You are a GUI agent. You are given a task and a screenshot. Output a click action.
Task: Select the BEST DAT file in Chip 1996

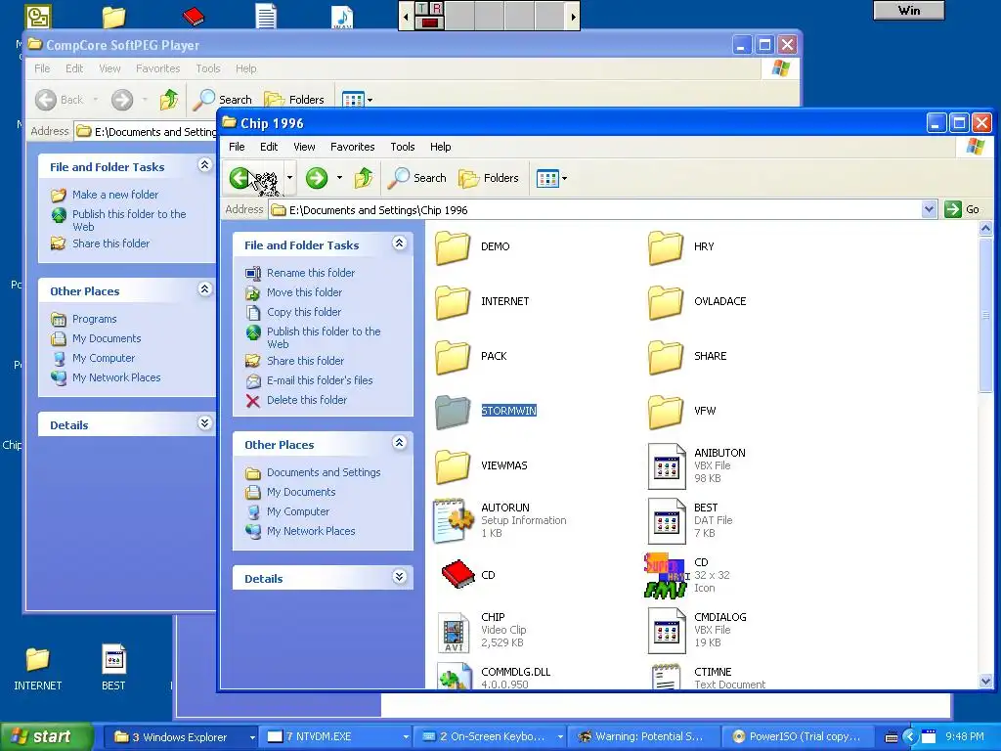pyautogui.click(x=690, y=521)
